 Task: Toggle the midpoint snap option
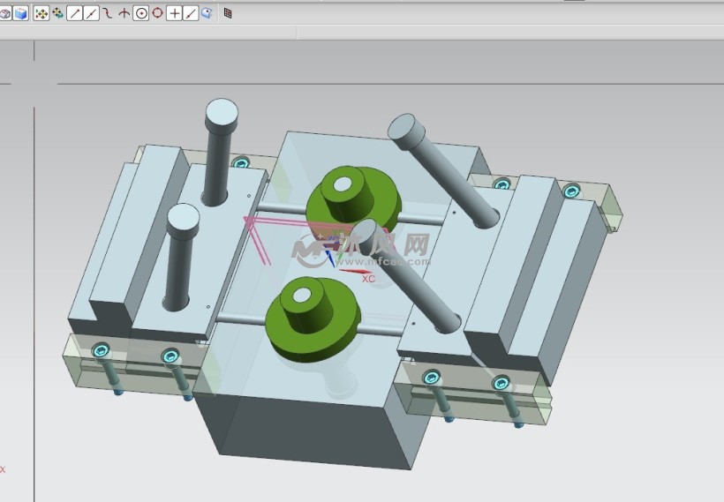[x=91, y=13]
